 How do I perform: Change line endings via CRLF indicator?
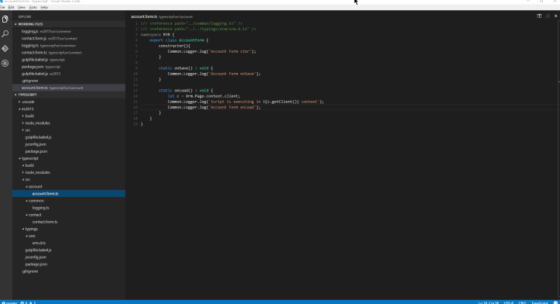(523, 302)
